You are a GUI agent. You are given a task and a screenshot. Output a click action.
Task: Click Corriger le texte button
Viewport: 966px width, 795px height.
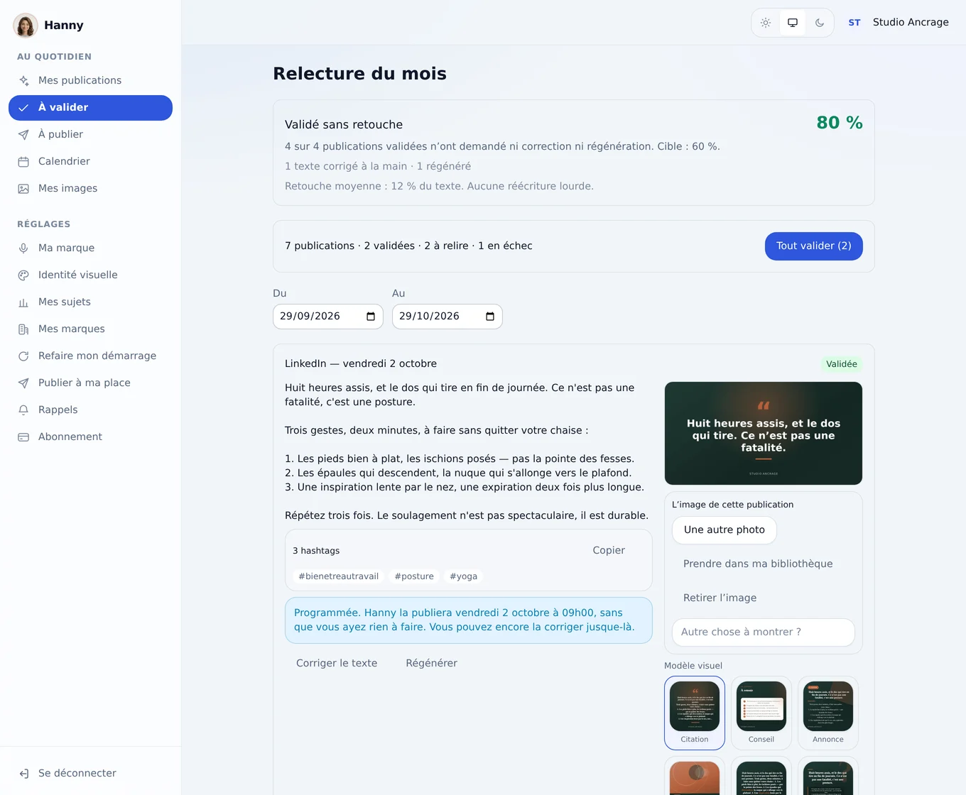tap(337, 663)
